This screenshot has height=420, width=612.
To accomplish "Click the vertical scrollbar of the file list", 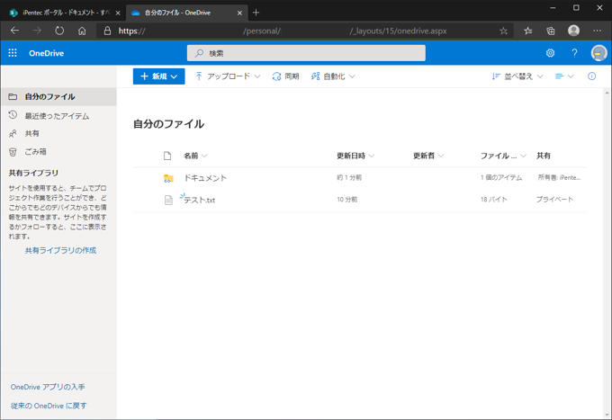I will point(607,254).
